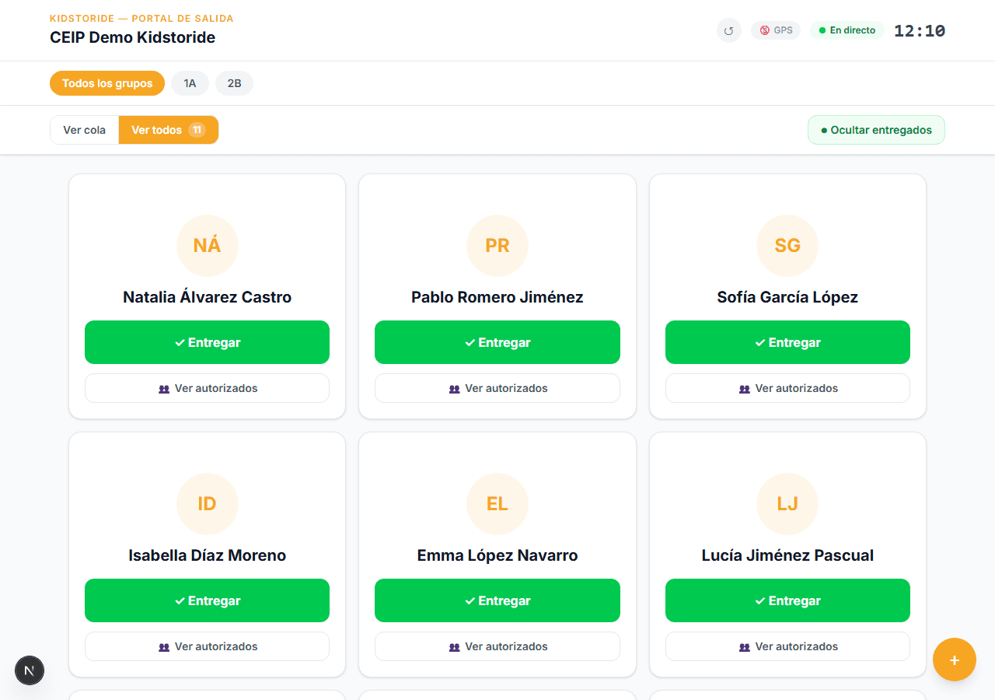Click the En directo status indicator
Image resolution: width=995 pixels, height=700 pixels.
[x=847, y=30]
